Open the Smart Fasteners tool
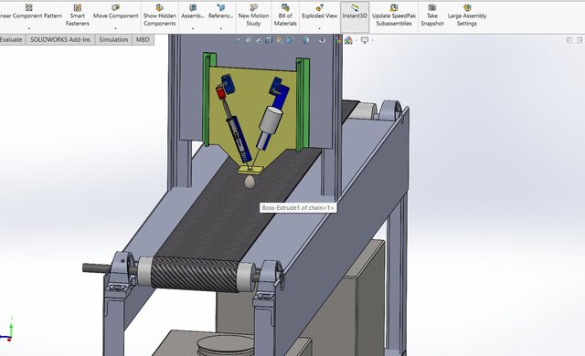 77,16
